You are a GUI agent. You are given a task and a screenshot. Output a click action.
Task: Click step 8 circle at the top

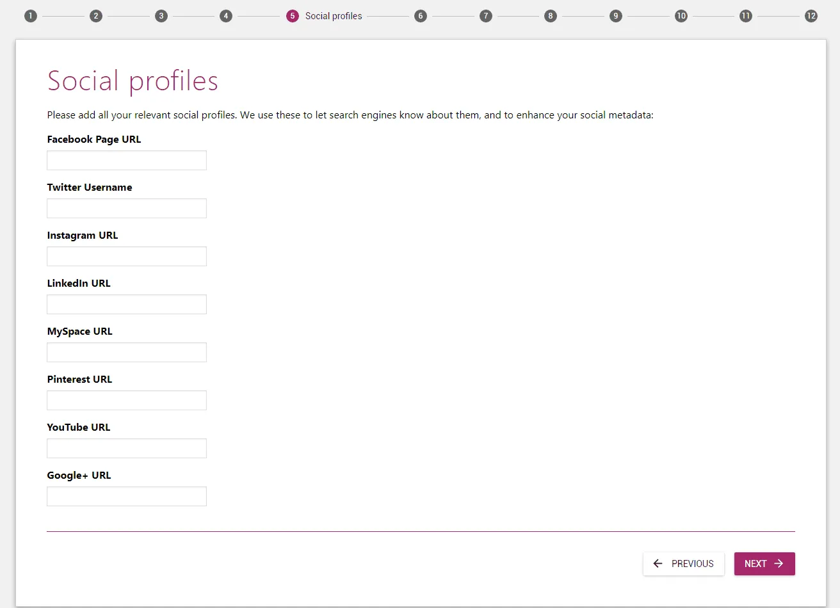[x=551, y=15]
